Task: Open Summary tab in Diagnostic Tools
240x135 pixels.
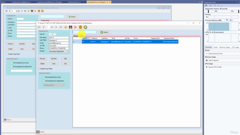Action: click(208, 47)
